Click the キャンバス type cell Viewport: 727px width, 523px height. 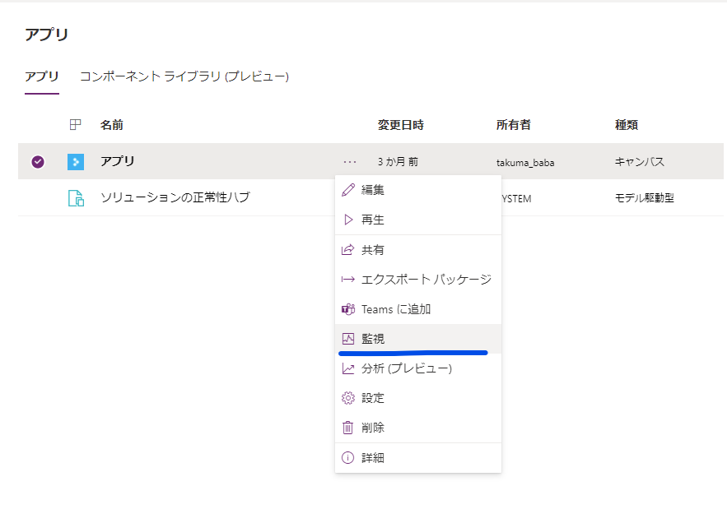640,161
